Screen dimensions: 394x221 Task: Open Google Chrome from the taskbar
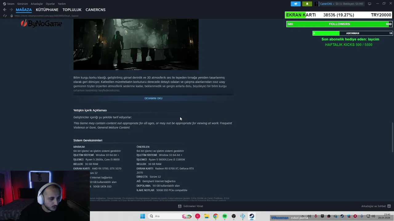215,216
